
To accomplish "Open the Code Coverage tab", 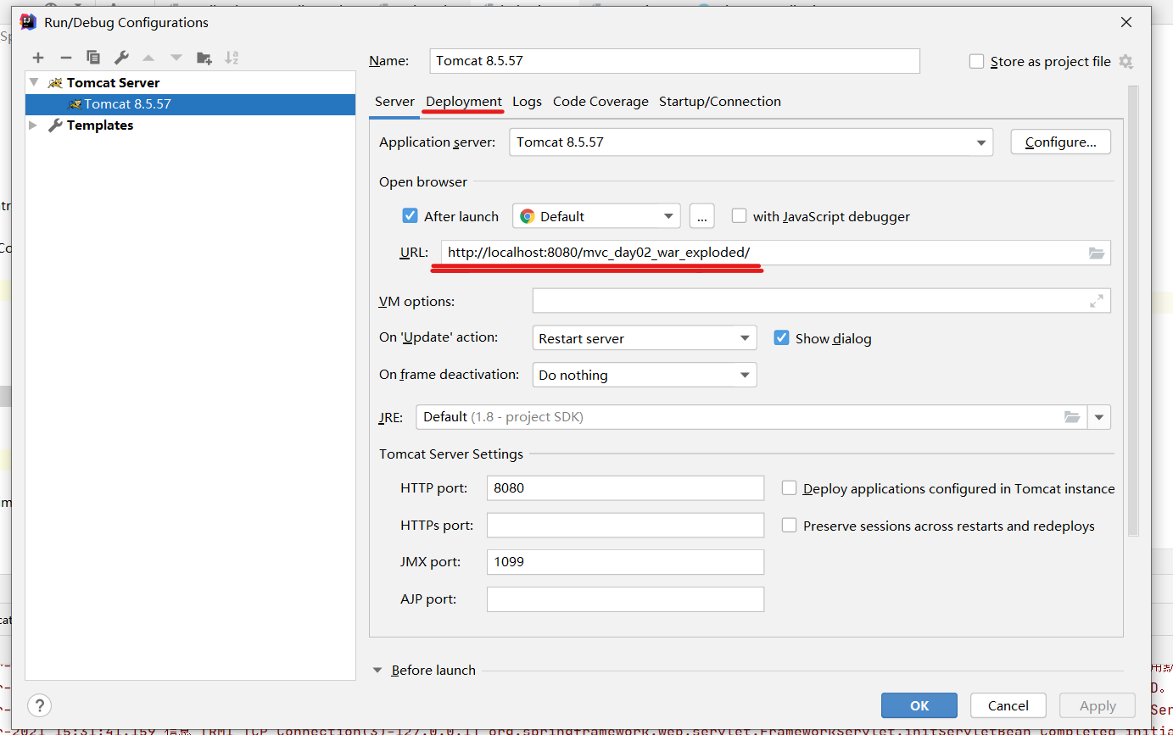I will 600,102.
